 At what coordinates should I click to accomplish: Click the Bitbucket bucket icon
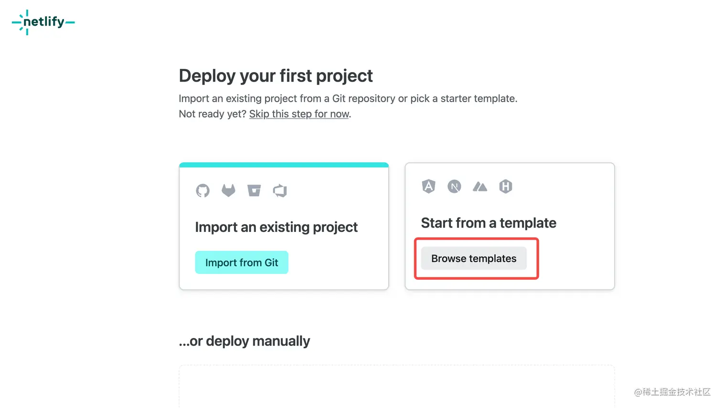click(254, 191)
